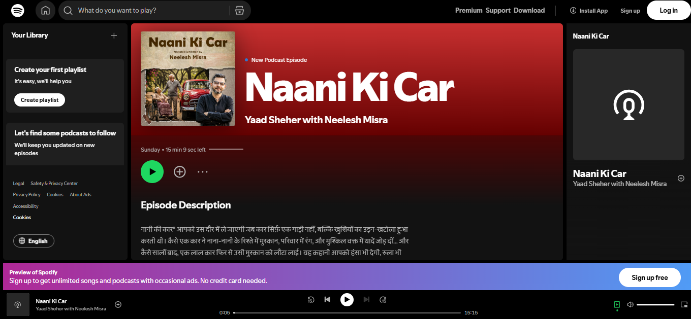Create a playlist with the library plus icon
This screenshot has height=319, width=691.
[x=114, y=36]
